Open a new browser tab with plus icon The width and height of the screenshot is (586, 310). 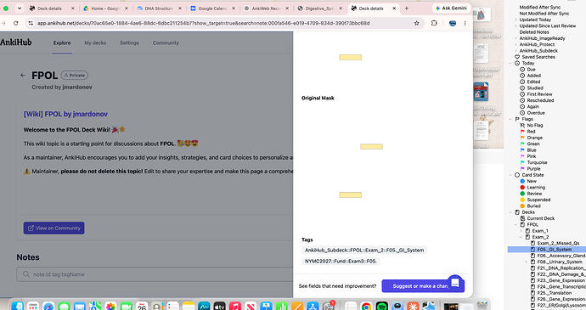406,8
